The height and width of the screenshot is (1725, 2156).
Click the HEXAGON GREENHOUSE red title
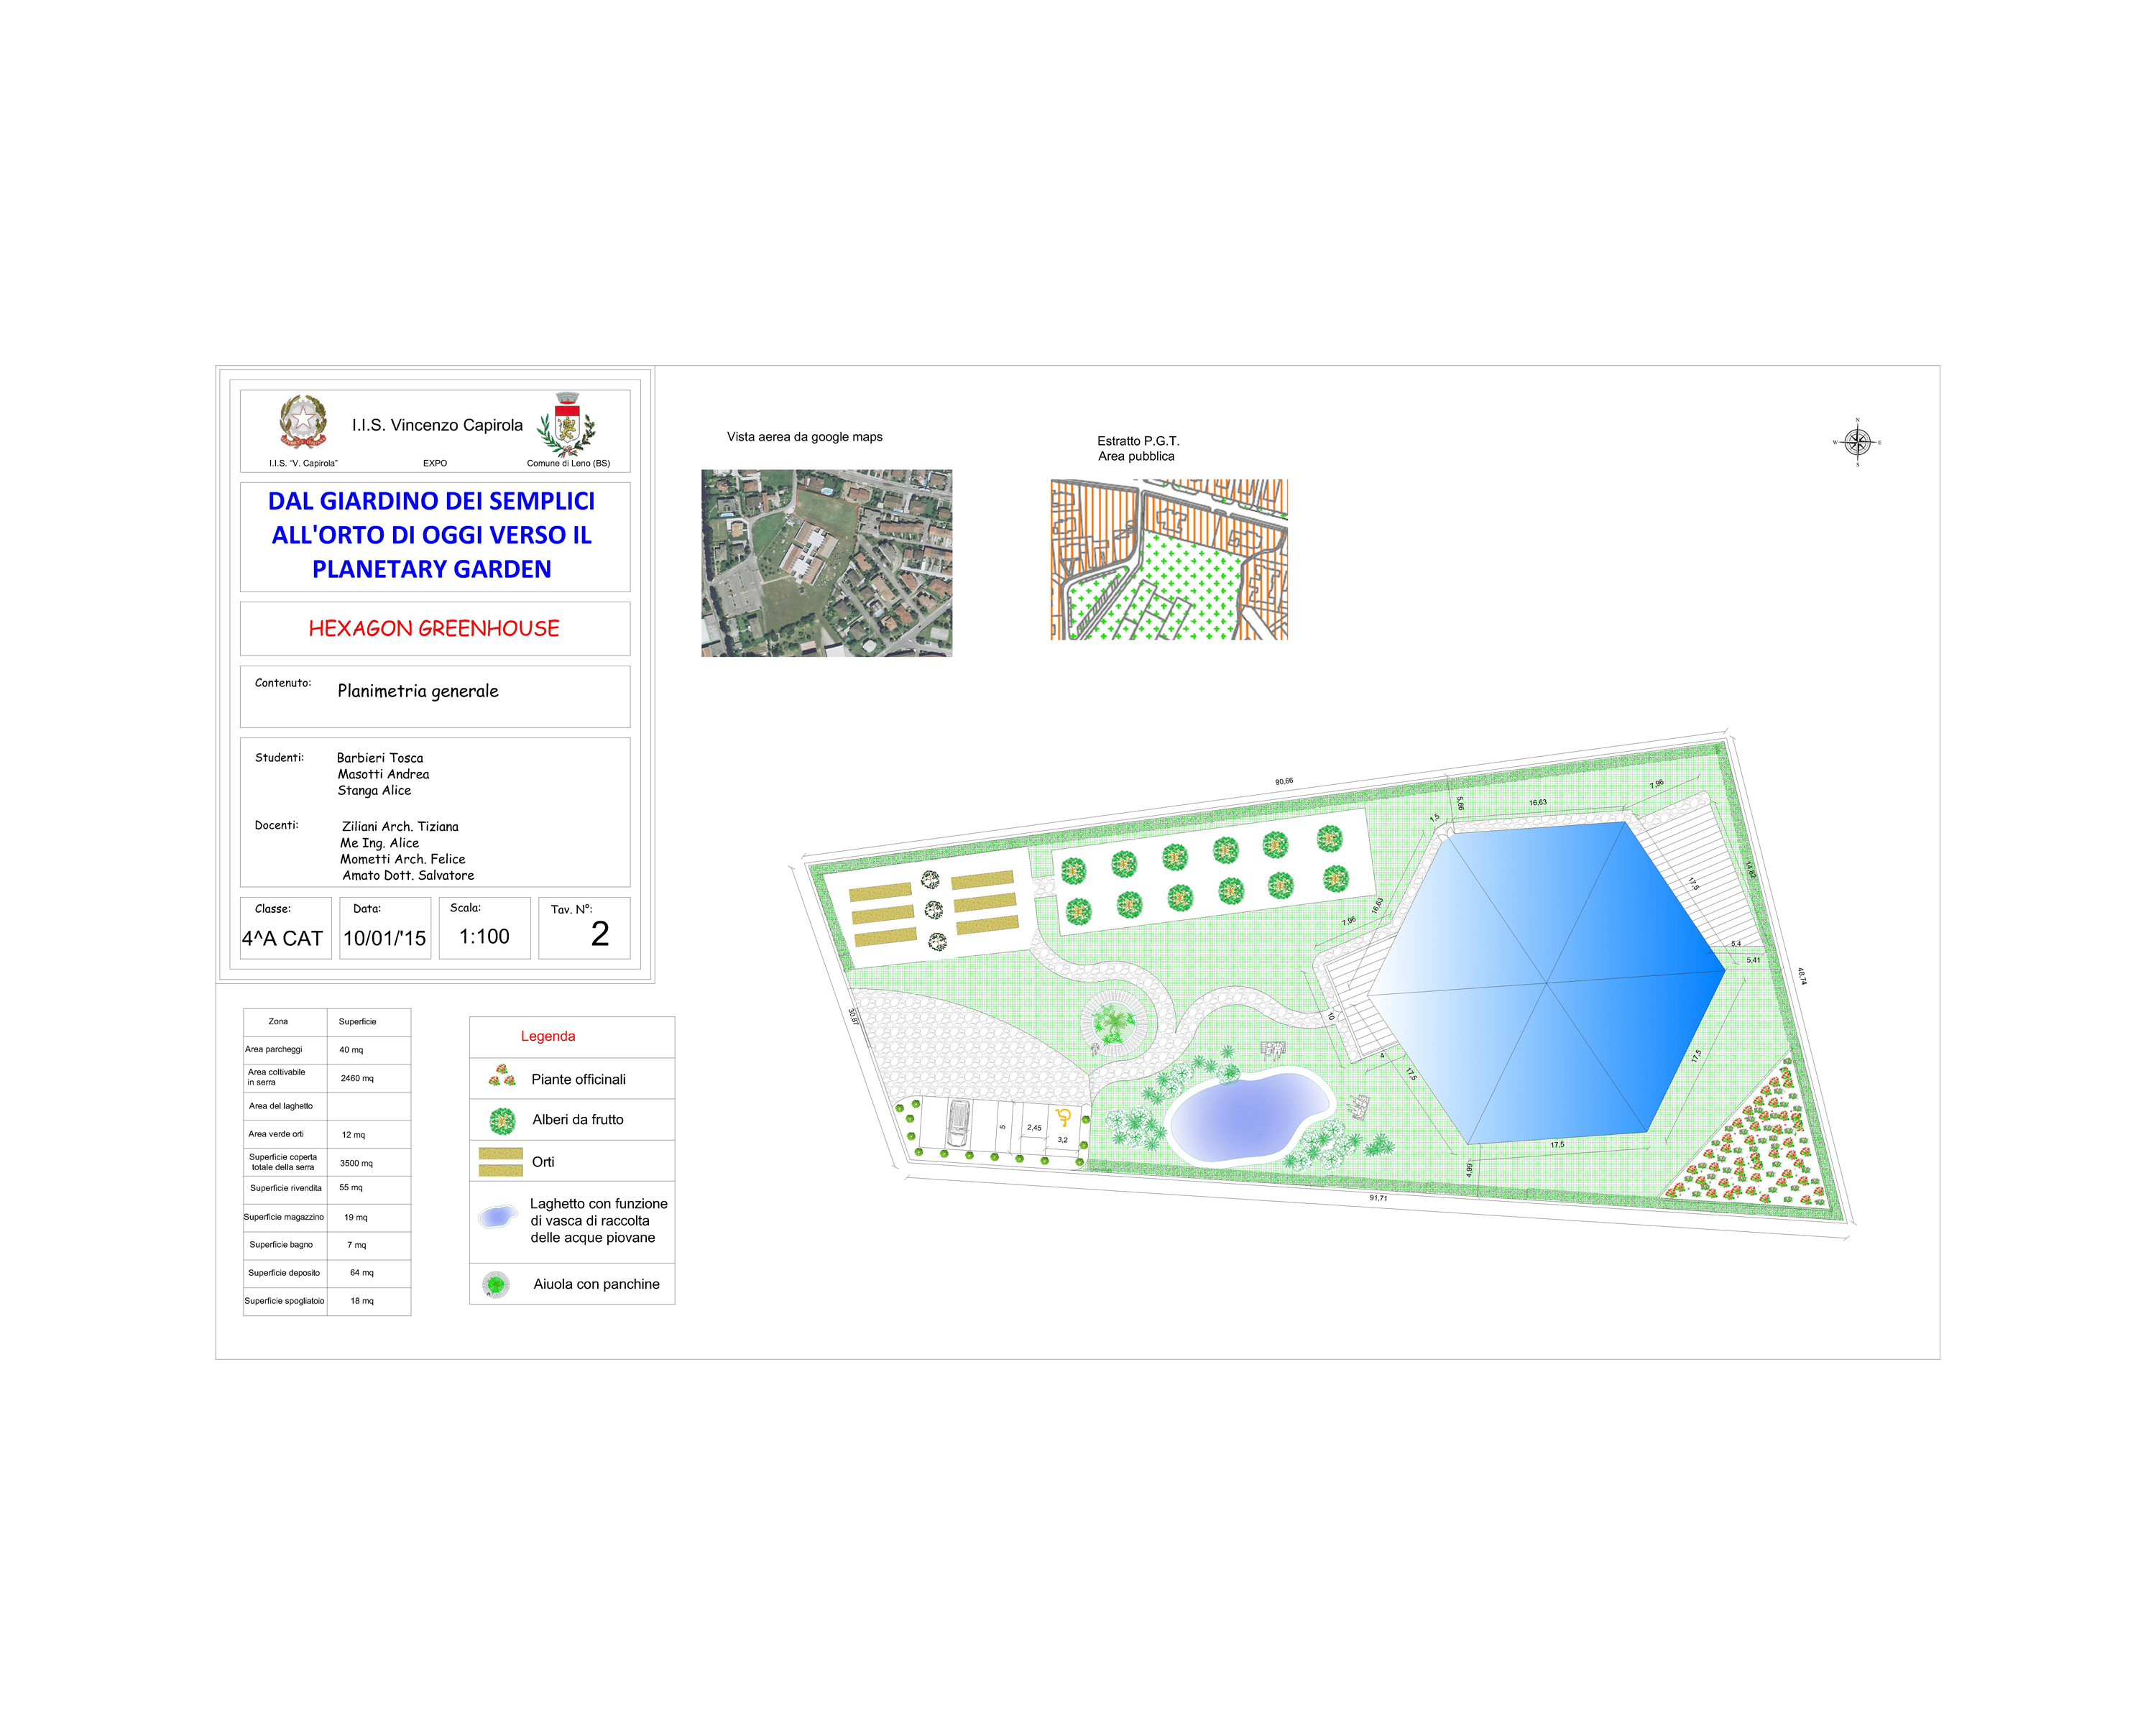point(434,628)
